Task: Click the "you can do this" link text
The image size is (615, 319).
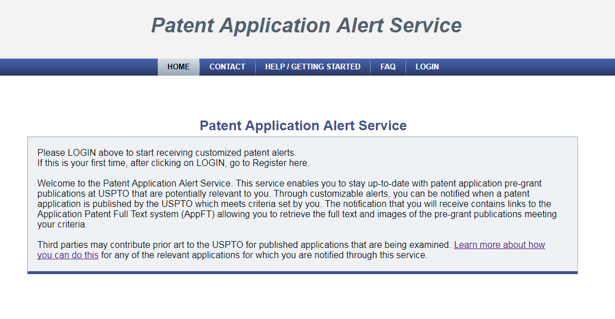Action: click(x=68, y=255)
